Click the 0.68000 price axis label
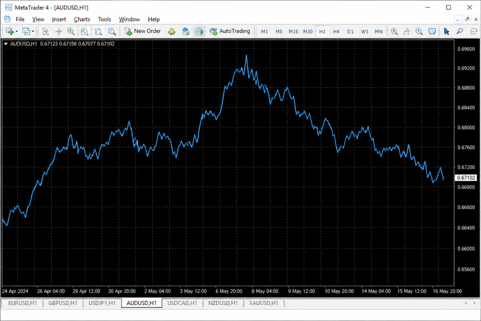Image resolution: width=481 pixels, height=321 pixels. point(466,127)
